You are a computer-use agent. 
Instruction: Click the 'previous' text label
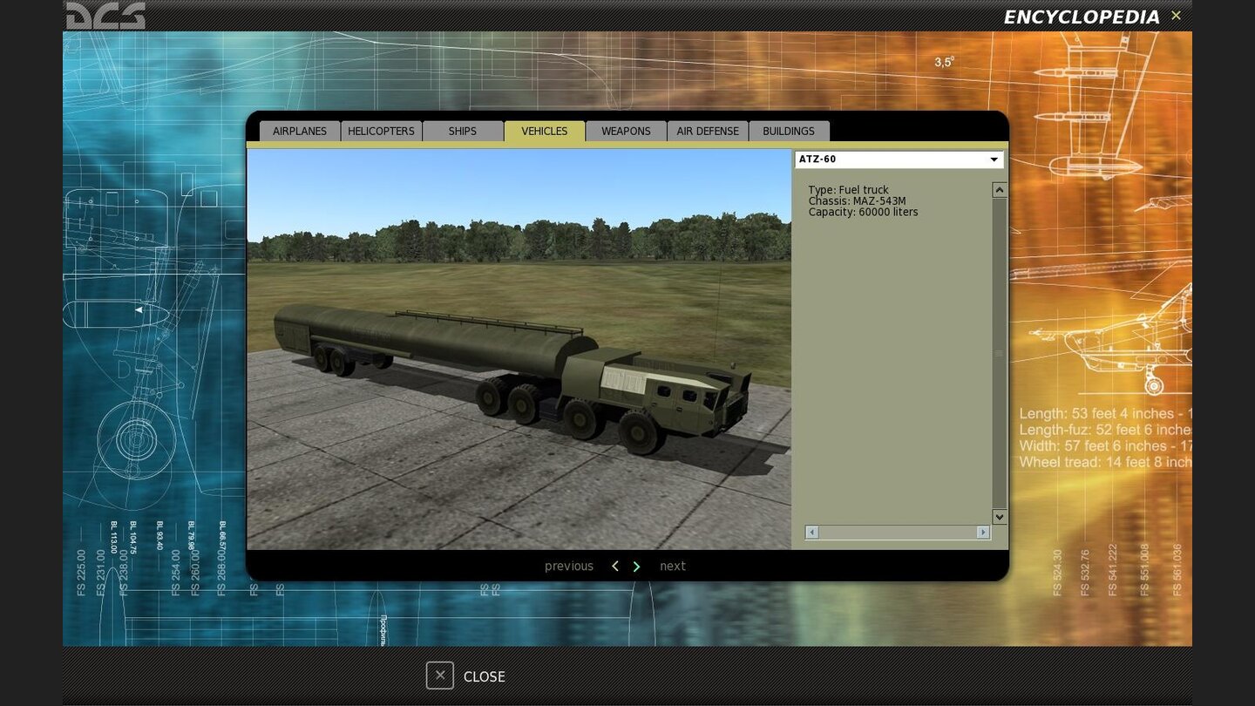(x=569, y=567)
